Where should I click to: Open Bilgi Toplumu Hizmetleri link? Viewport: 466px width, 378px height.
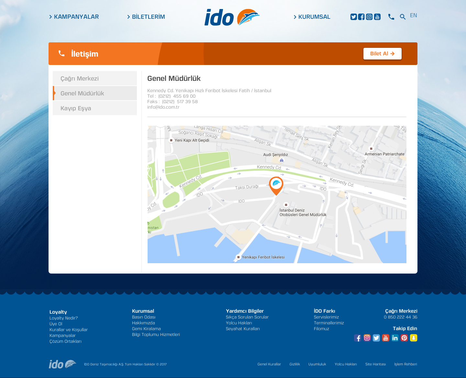click(x=156, y=335)
